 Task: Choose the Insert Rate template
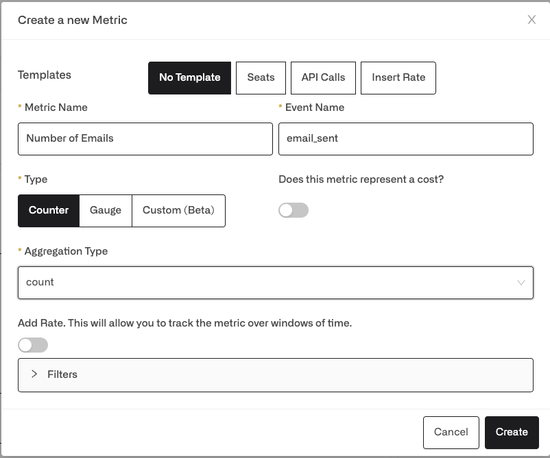tap(398, 78)
